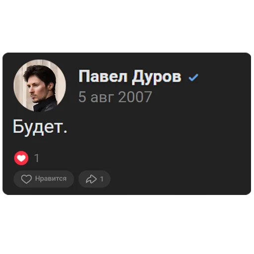Toggle like state via heart outline

(x=26, y=179)
